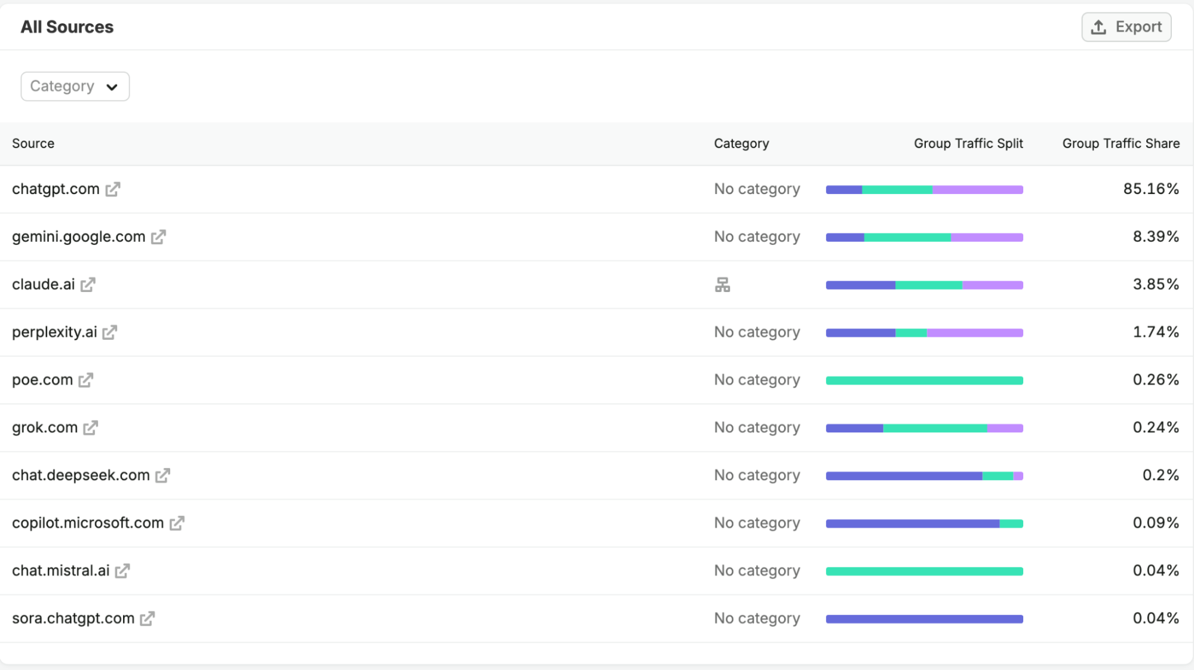The width and height of the screenshot is (1194, 670).
Task: Click the perplexity.ai traffic split bar
Action: click(x=925, y=333)
